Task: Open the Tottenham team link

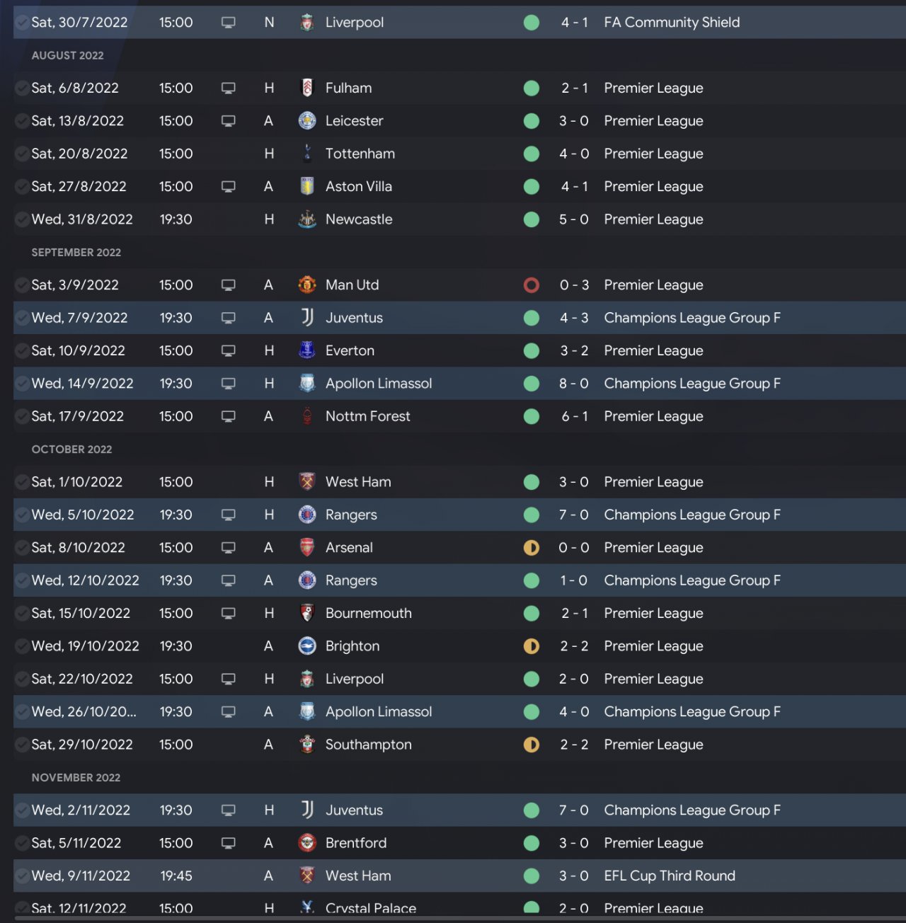Action: point(360,154)
